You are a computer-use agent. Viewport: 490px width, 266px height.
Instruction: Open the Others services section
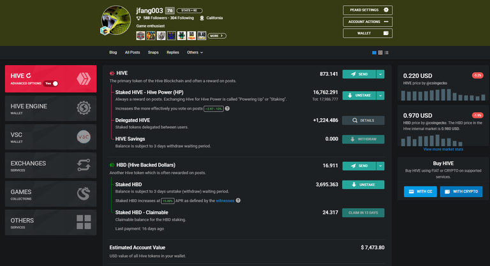coord(50,223)
